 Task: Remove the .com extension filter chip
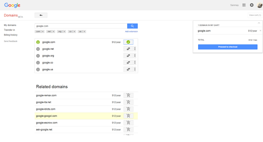[43, 32]
